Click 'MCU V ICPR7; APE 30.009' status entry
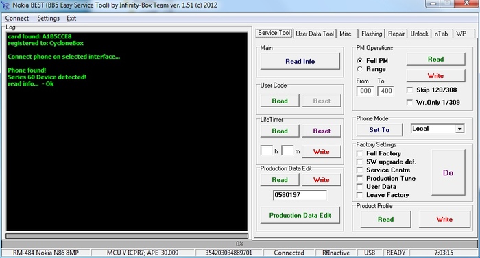Image resolution: width=480 pixels, height=258 pixels. [x=143, y=253]
